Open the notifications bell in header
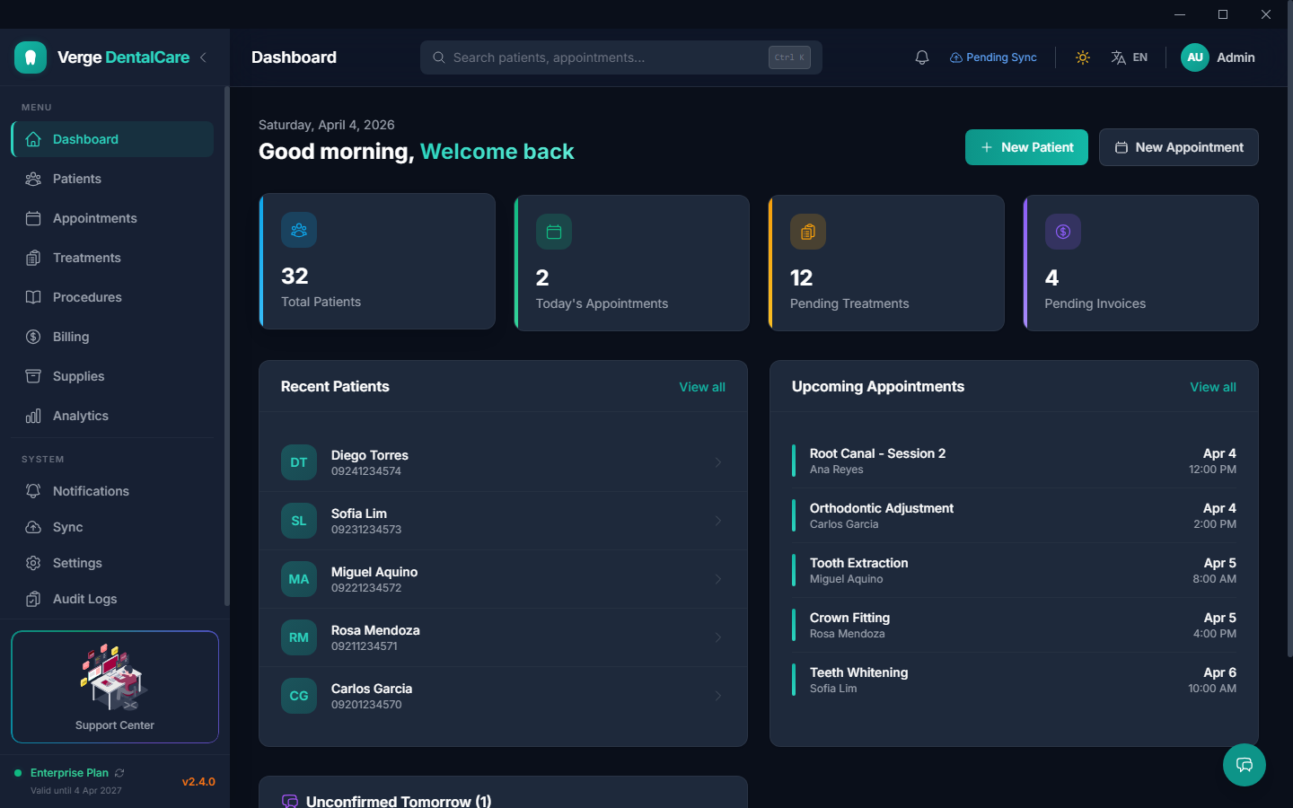This screenshot has height=808, width=1293. [x=922, y=57]
